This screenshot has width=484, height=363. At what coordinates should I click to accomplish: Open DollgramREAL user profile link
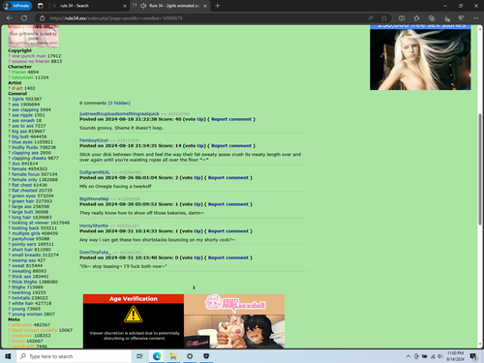pyautogui.click(x=95, y=172)
